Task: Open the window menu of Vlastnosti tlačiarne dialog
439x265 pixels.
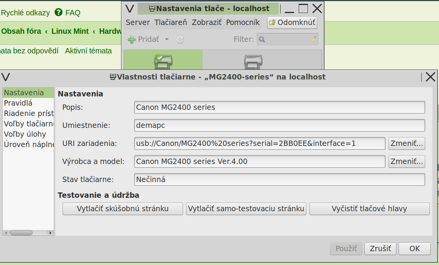Action: click(5, 77)
